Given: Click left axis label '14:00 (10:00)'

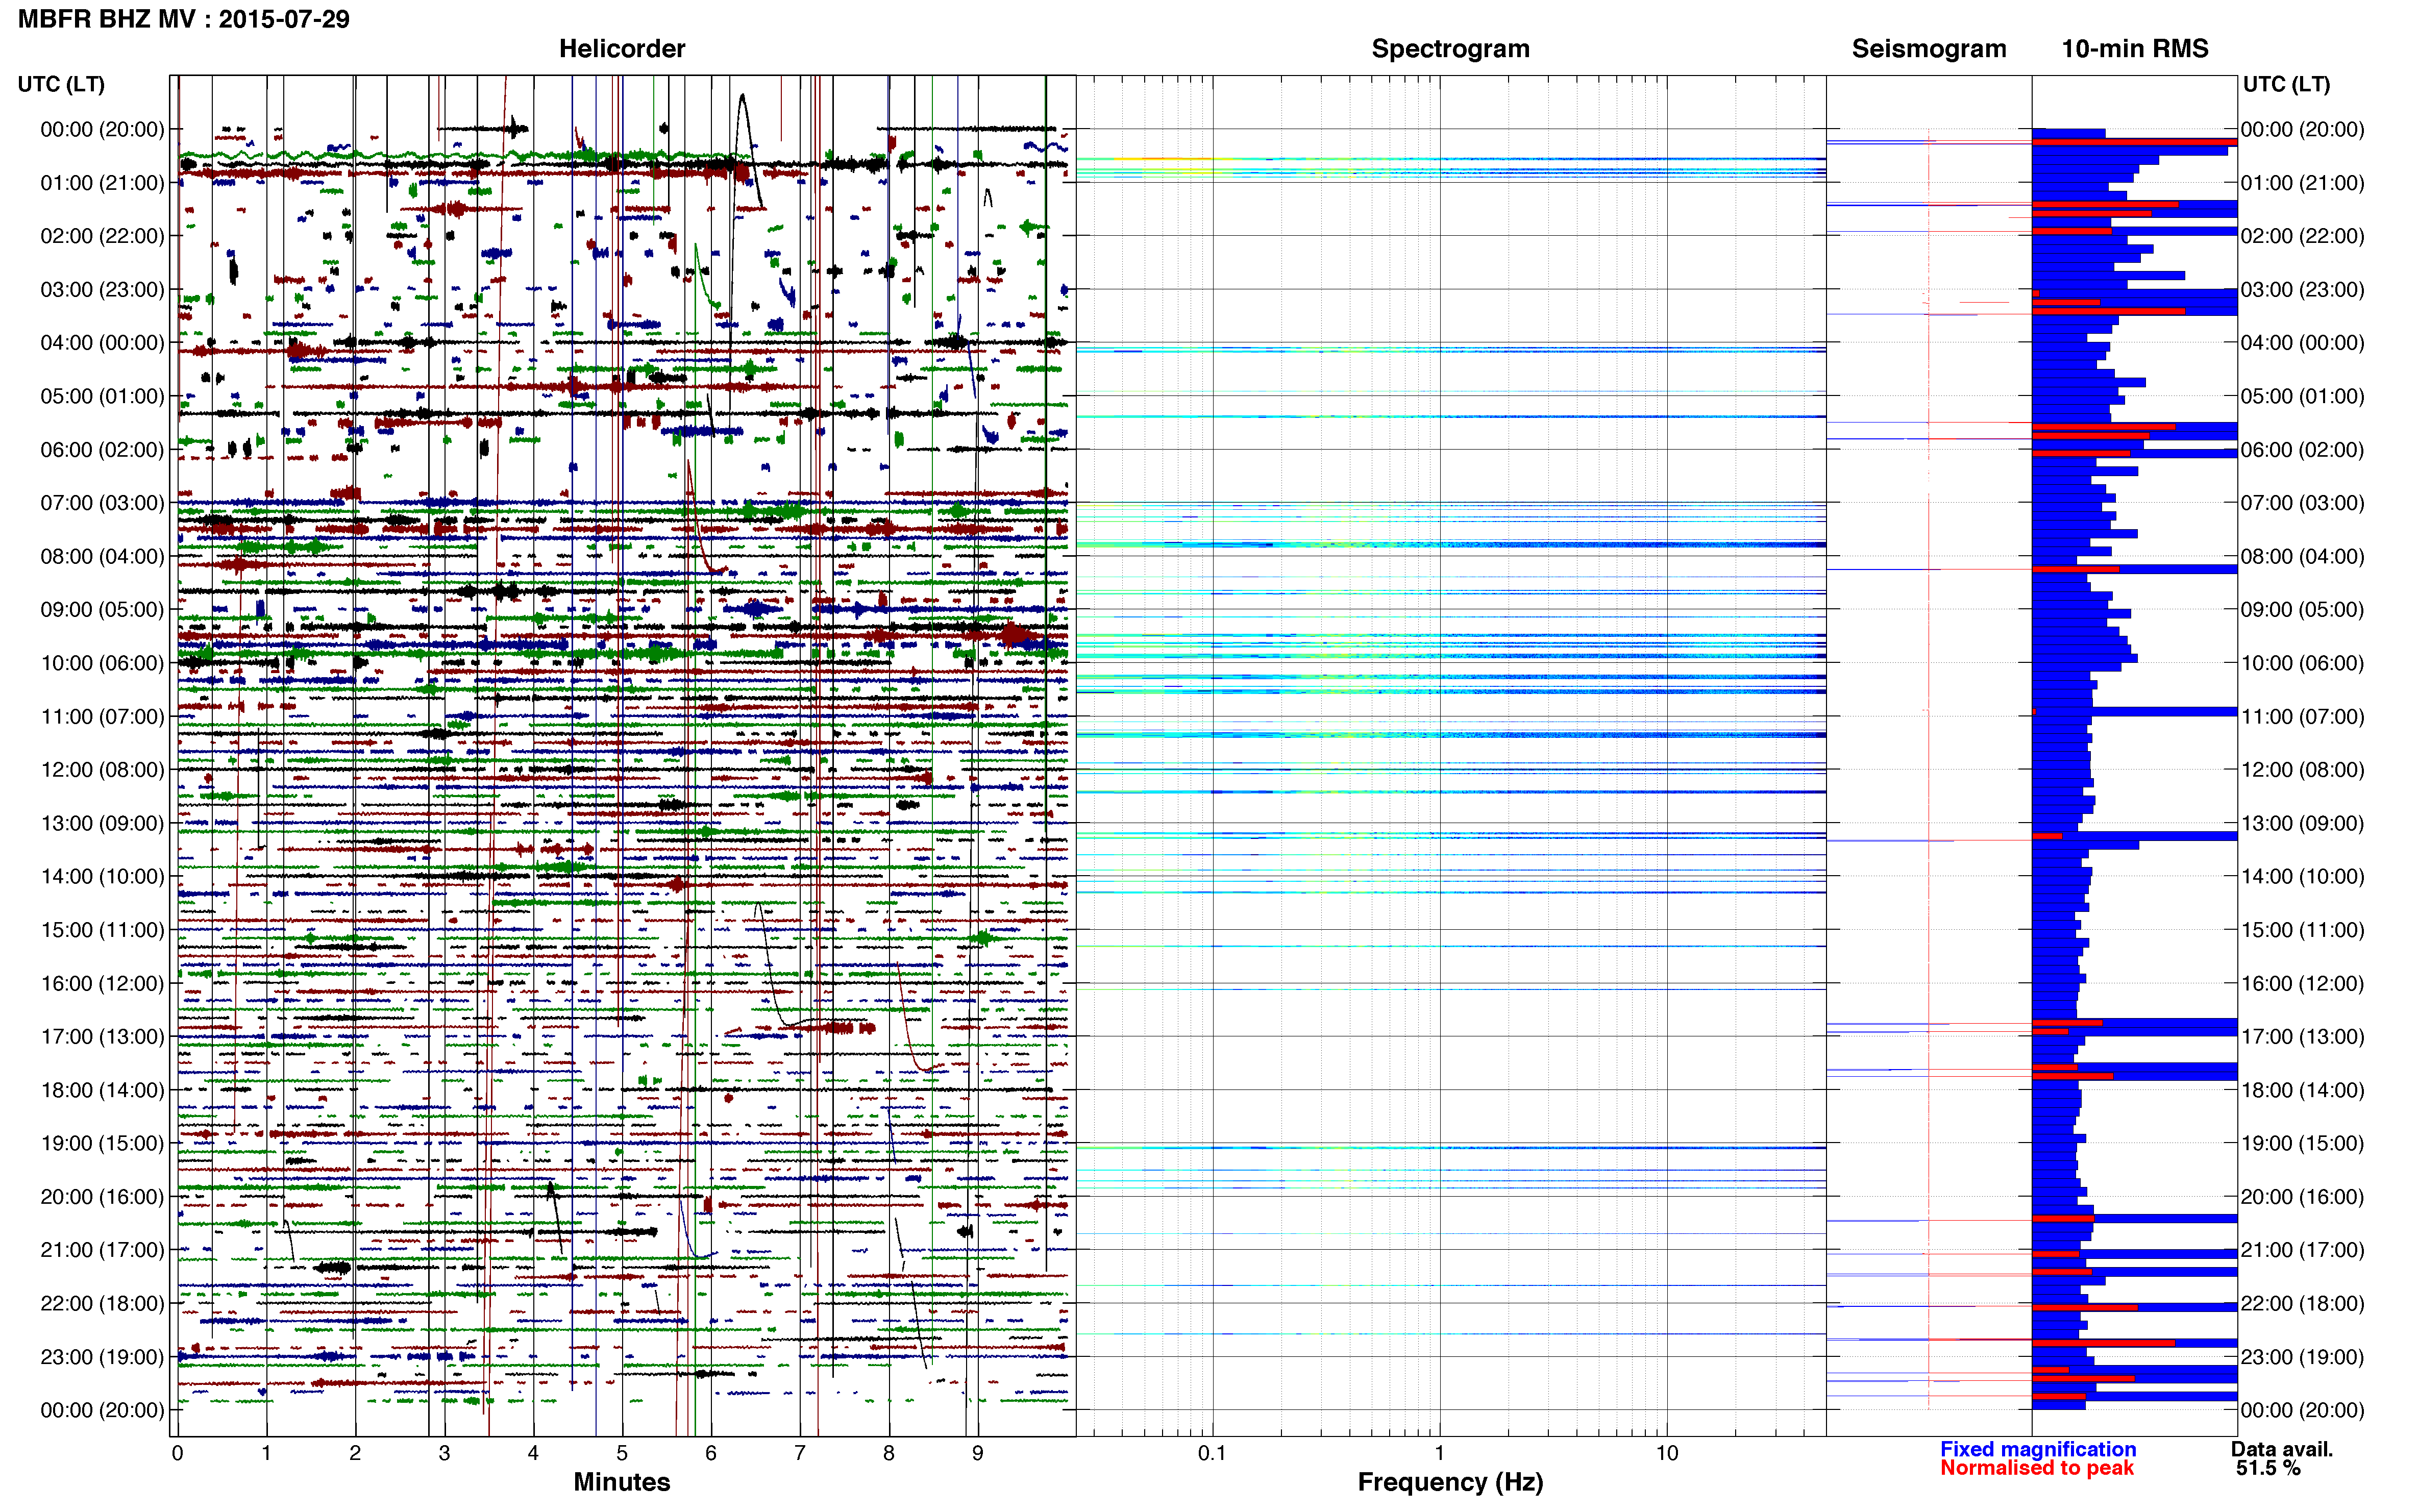Looking at the screenshot, I should pyautogui.click(x=102, y=876).
